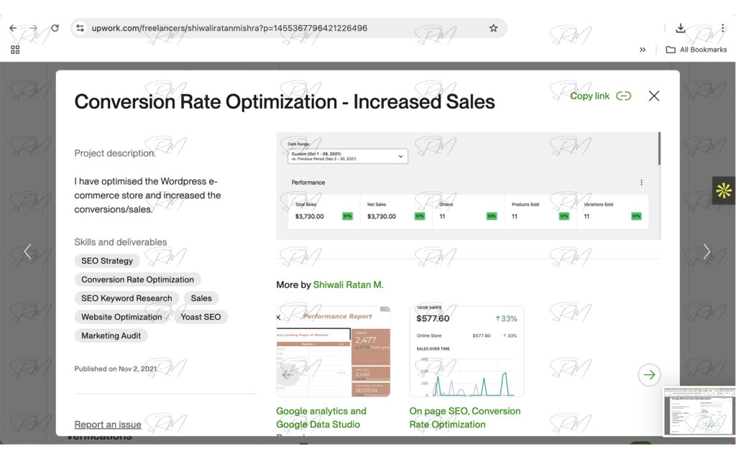The width and height of the screenshot is (736, 459).
Task: Click the Project description label
Action: point(115,154)
